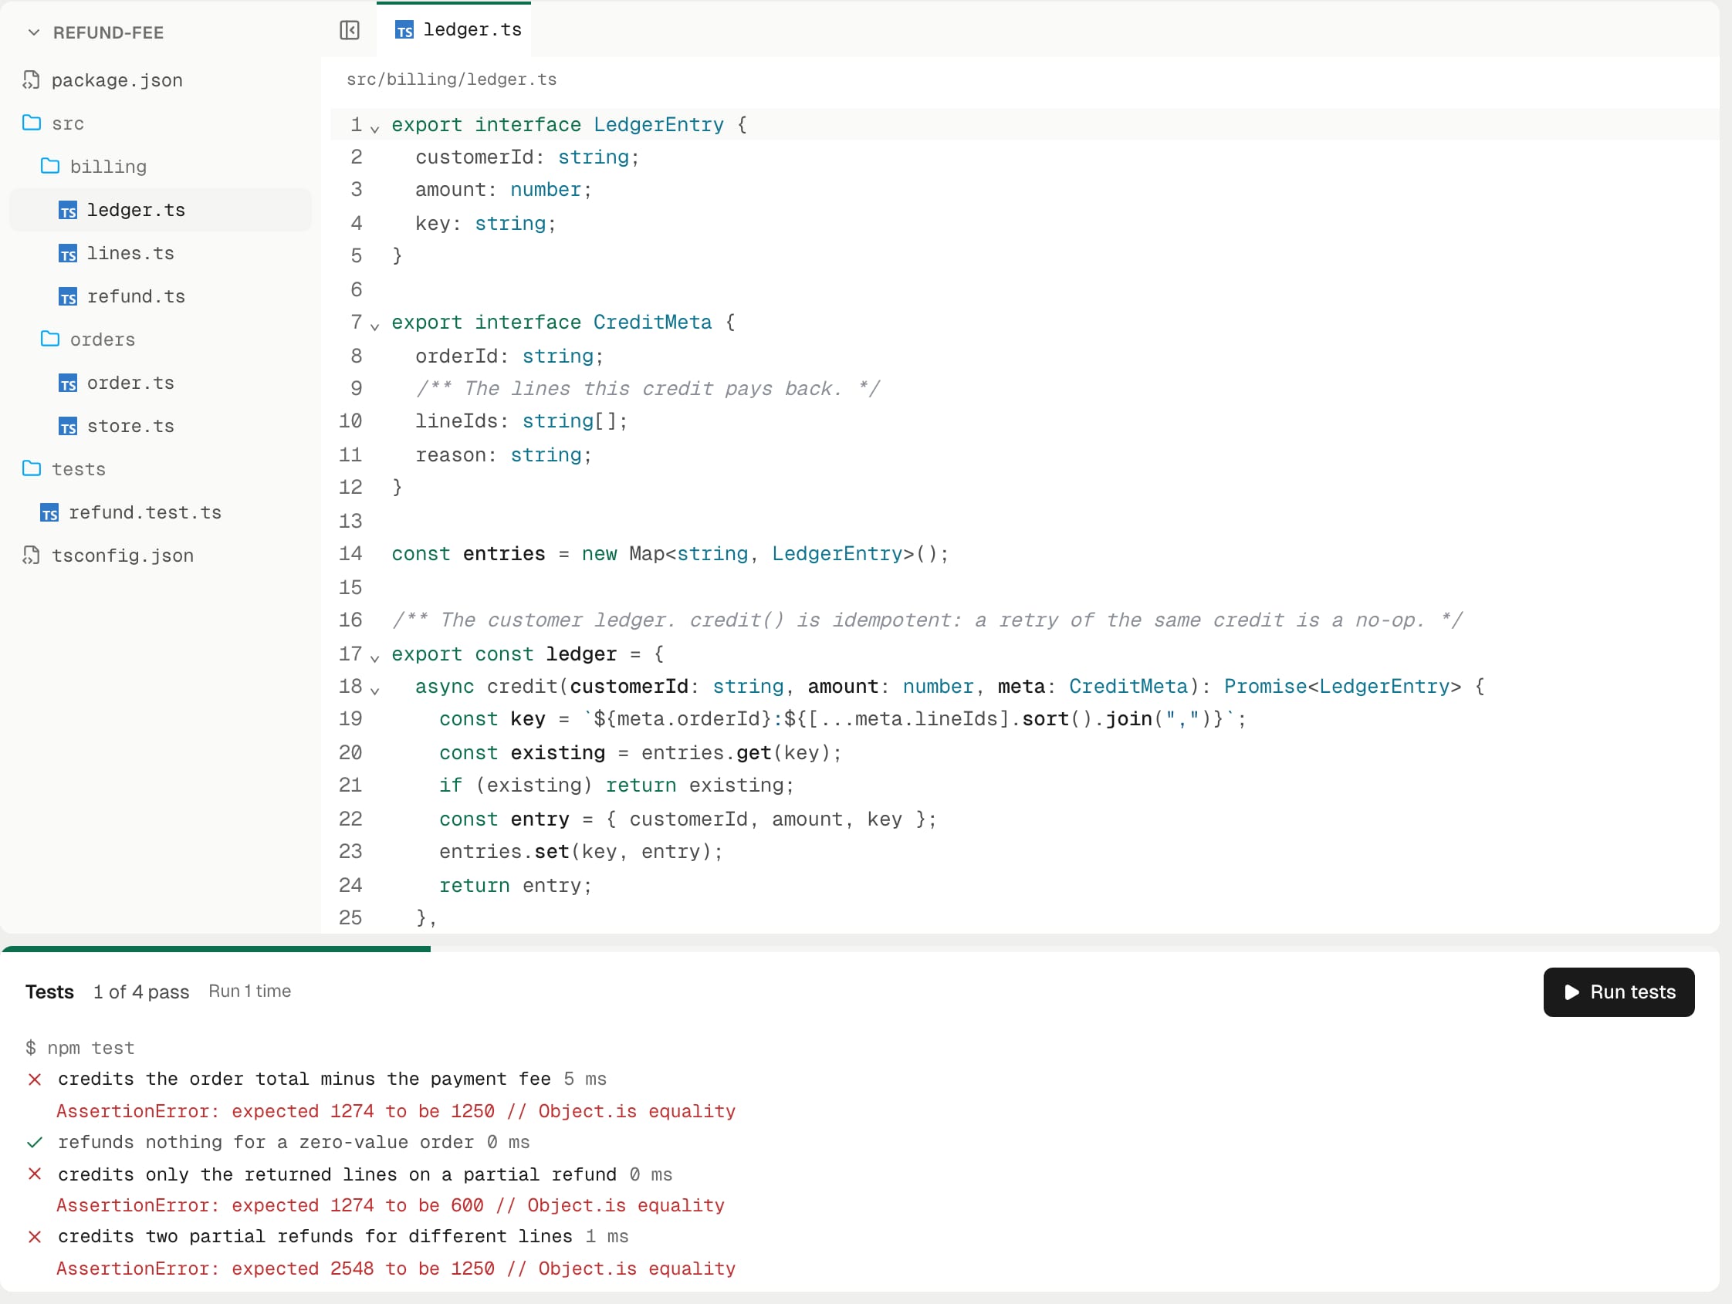Click the src folder icon
This screenshot has height=1304, width=1732.
pyautogui.click(x=32, y=123)
